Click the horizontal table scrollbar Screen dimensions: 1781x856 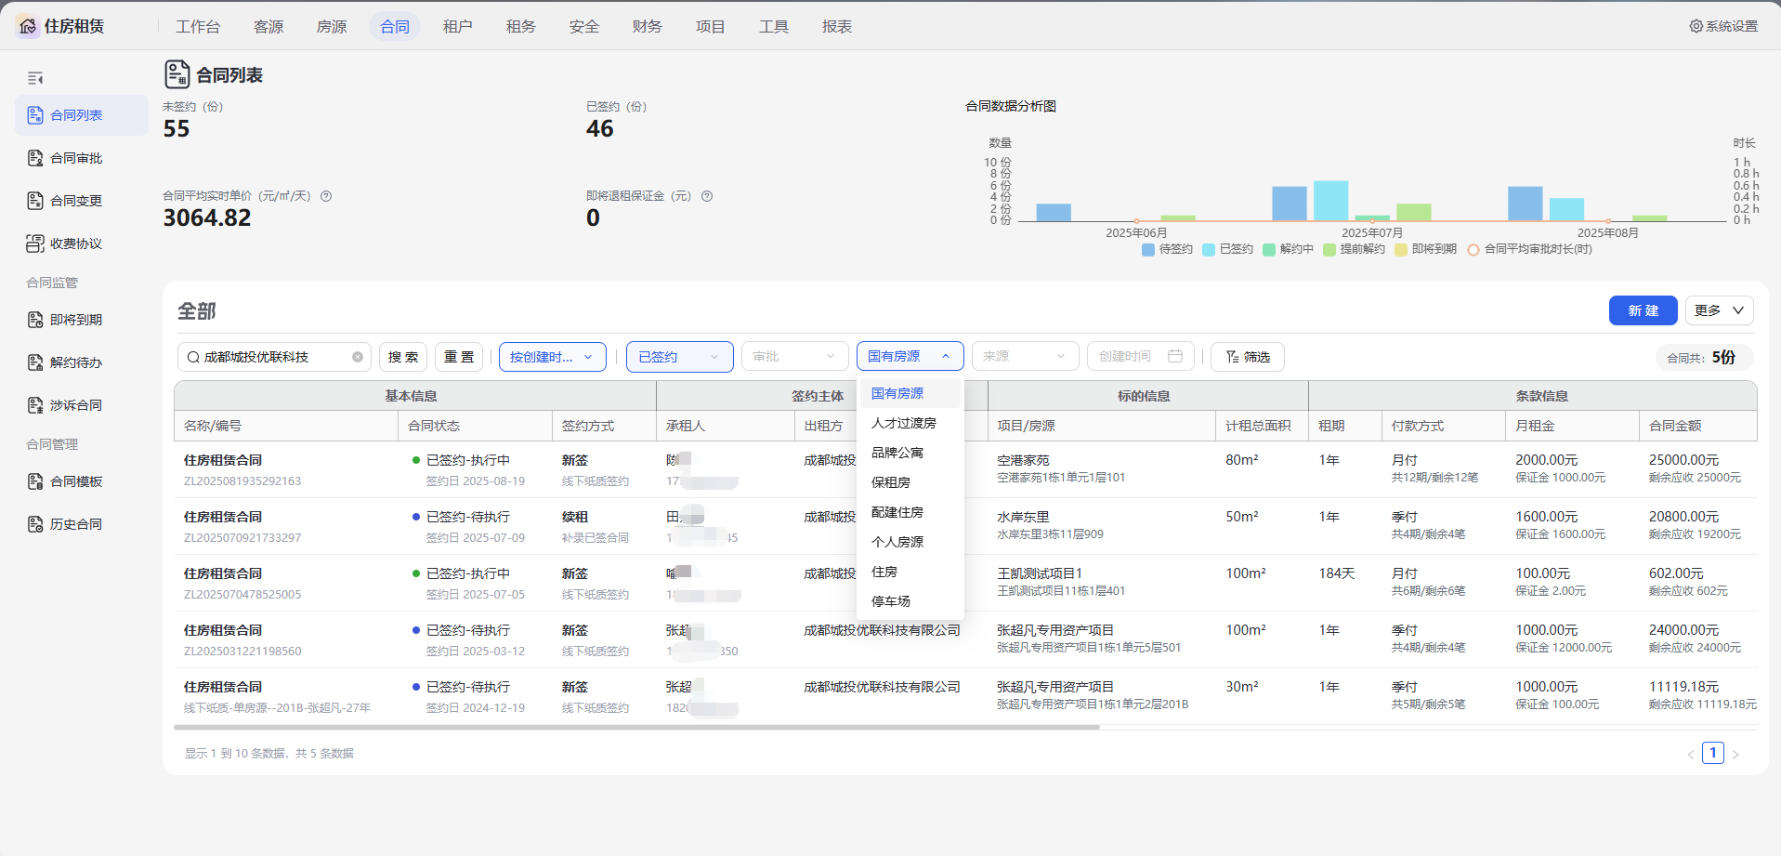coord(636,728)
